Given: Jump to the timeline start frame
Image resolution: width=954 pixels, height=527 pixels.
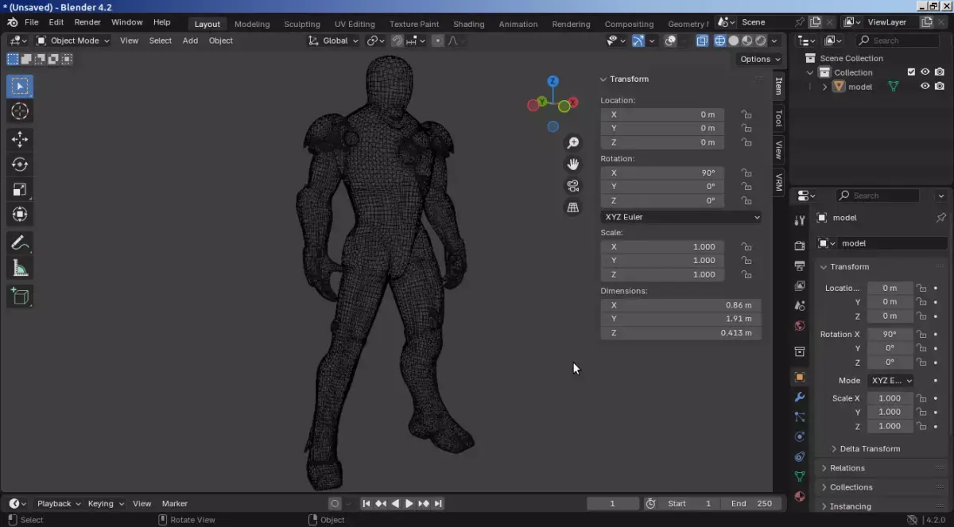Looking at the screenshot, I should click(x=366, y=504).
